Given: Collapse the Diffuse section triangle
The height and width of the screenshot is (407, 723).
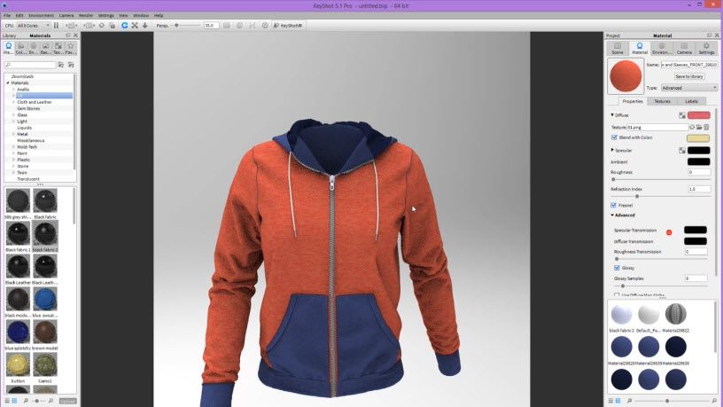Looking at the screenshot, I should point(612,115).
